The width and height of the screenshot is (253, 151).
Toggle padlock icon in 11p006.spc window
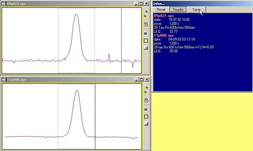pyautogui.click(x=146, y=100)
